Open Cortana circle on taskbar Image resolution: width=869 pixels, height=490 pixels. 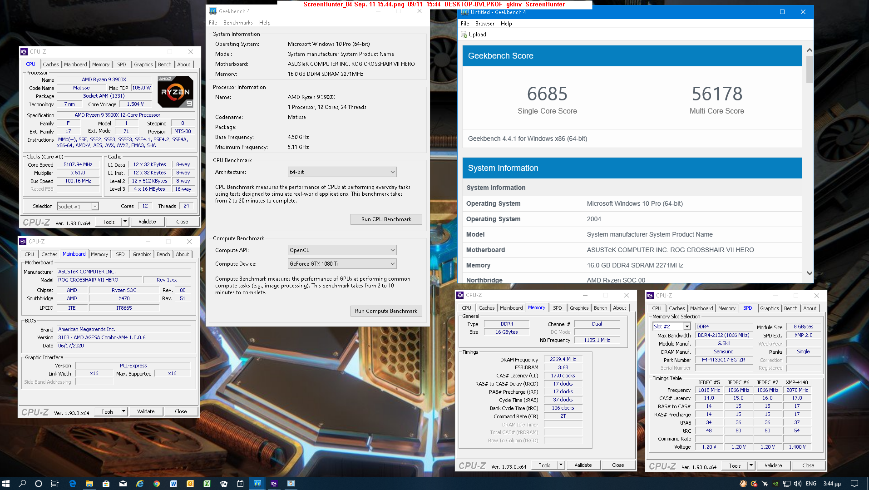pyautogui.click(x=39, y=484)
